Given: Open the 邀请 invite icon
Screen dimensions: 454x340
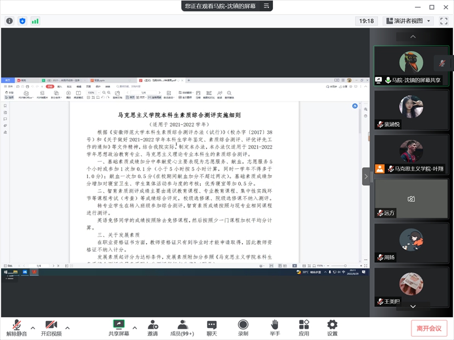Looking at the screenshot, I should [x=153, y=328].
